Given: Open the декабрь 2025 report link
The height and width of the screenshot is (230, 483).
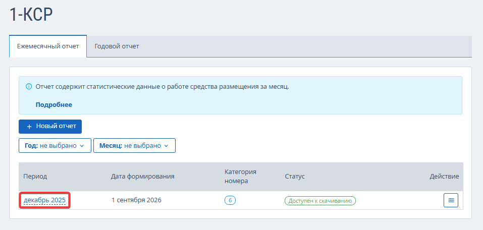Looking at the screenshot, I should pyautogui.click(x=44, y=200).
